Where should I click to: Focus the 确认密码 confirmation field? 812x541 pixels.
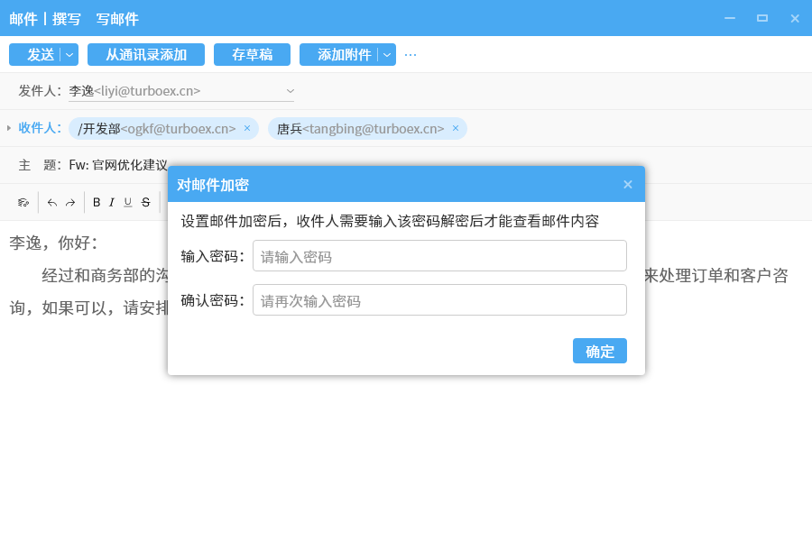(439, 300)
